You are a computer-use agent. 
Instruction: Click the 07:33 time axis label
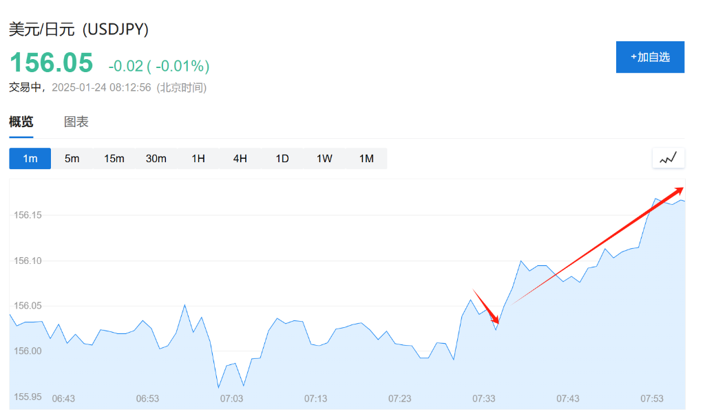[x=484, y=399]
